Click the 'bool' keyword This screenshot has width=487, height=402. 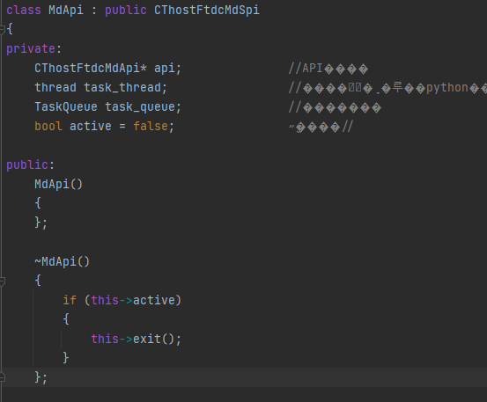(48, 127)
